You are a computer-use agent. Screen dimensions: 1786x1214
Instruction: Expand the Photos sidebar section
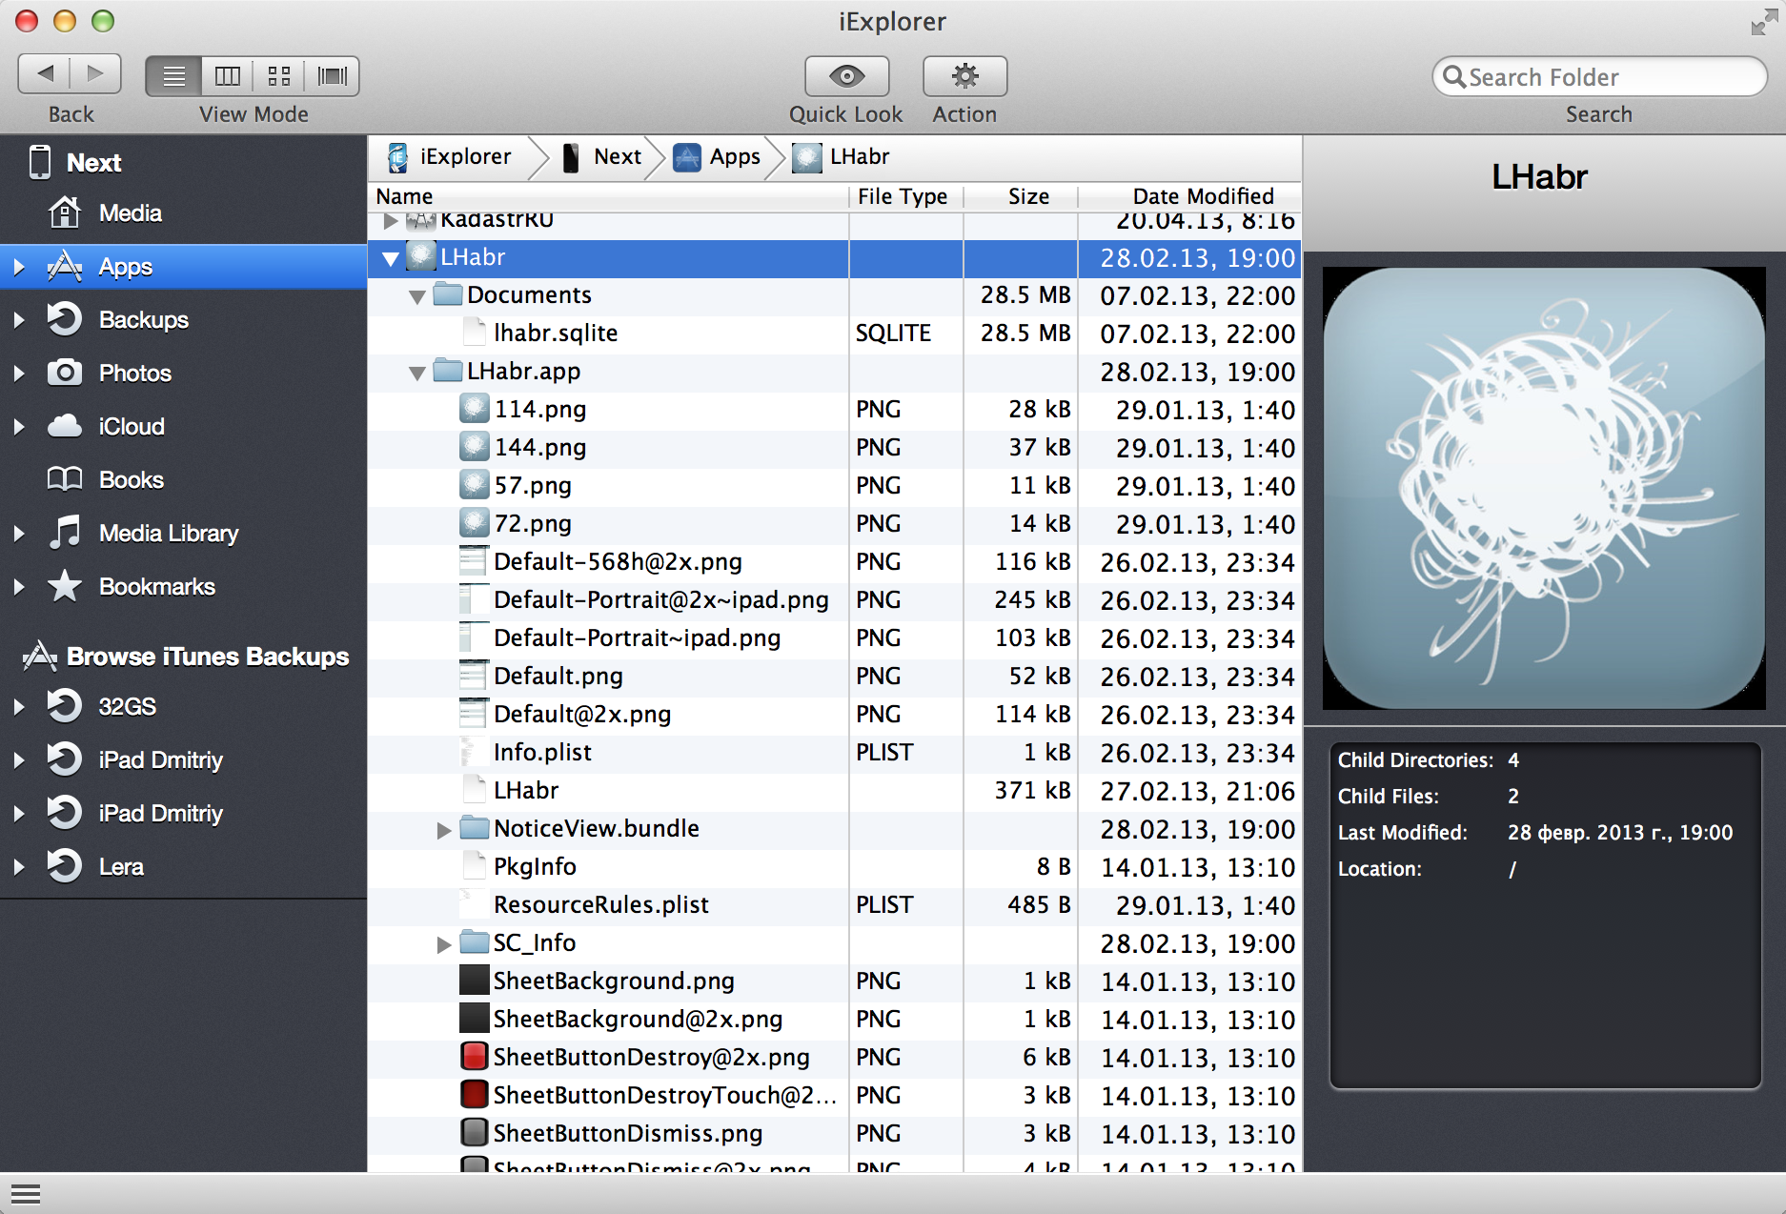18,374
